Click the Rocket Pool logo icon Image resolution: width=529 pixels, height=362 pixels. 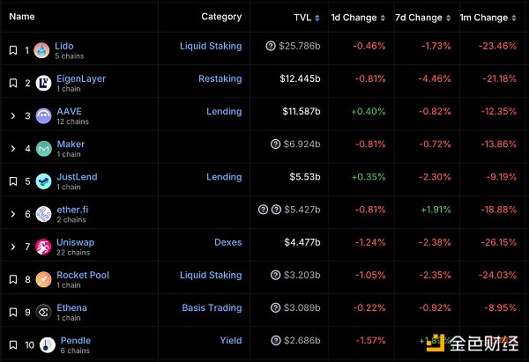[x=41, y=279]
